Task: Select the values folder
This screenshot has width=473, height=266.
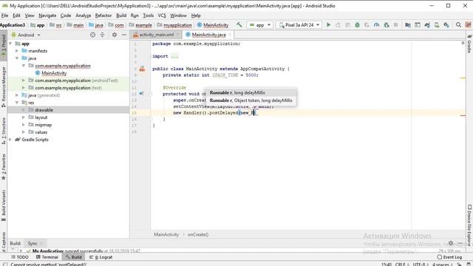Action: [41, 132]
